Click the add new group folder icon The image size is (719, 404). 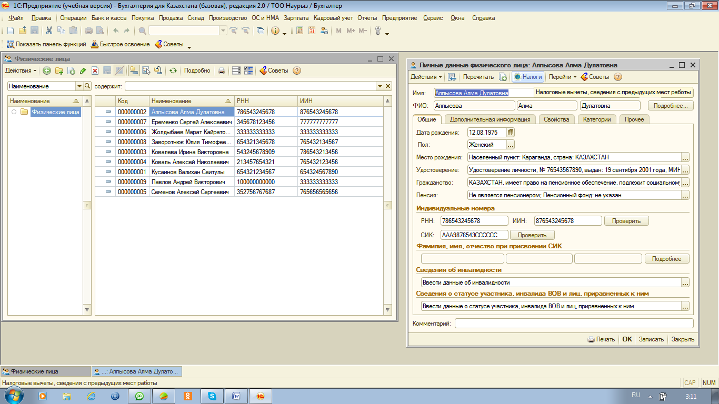[59, 70]
